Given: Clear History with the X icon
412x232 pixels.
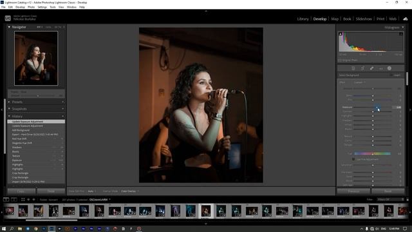Looking at the screenshot, I should [x=63, y=116].
